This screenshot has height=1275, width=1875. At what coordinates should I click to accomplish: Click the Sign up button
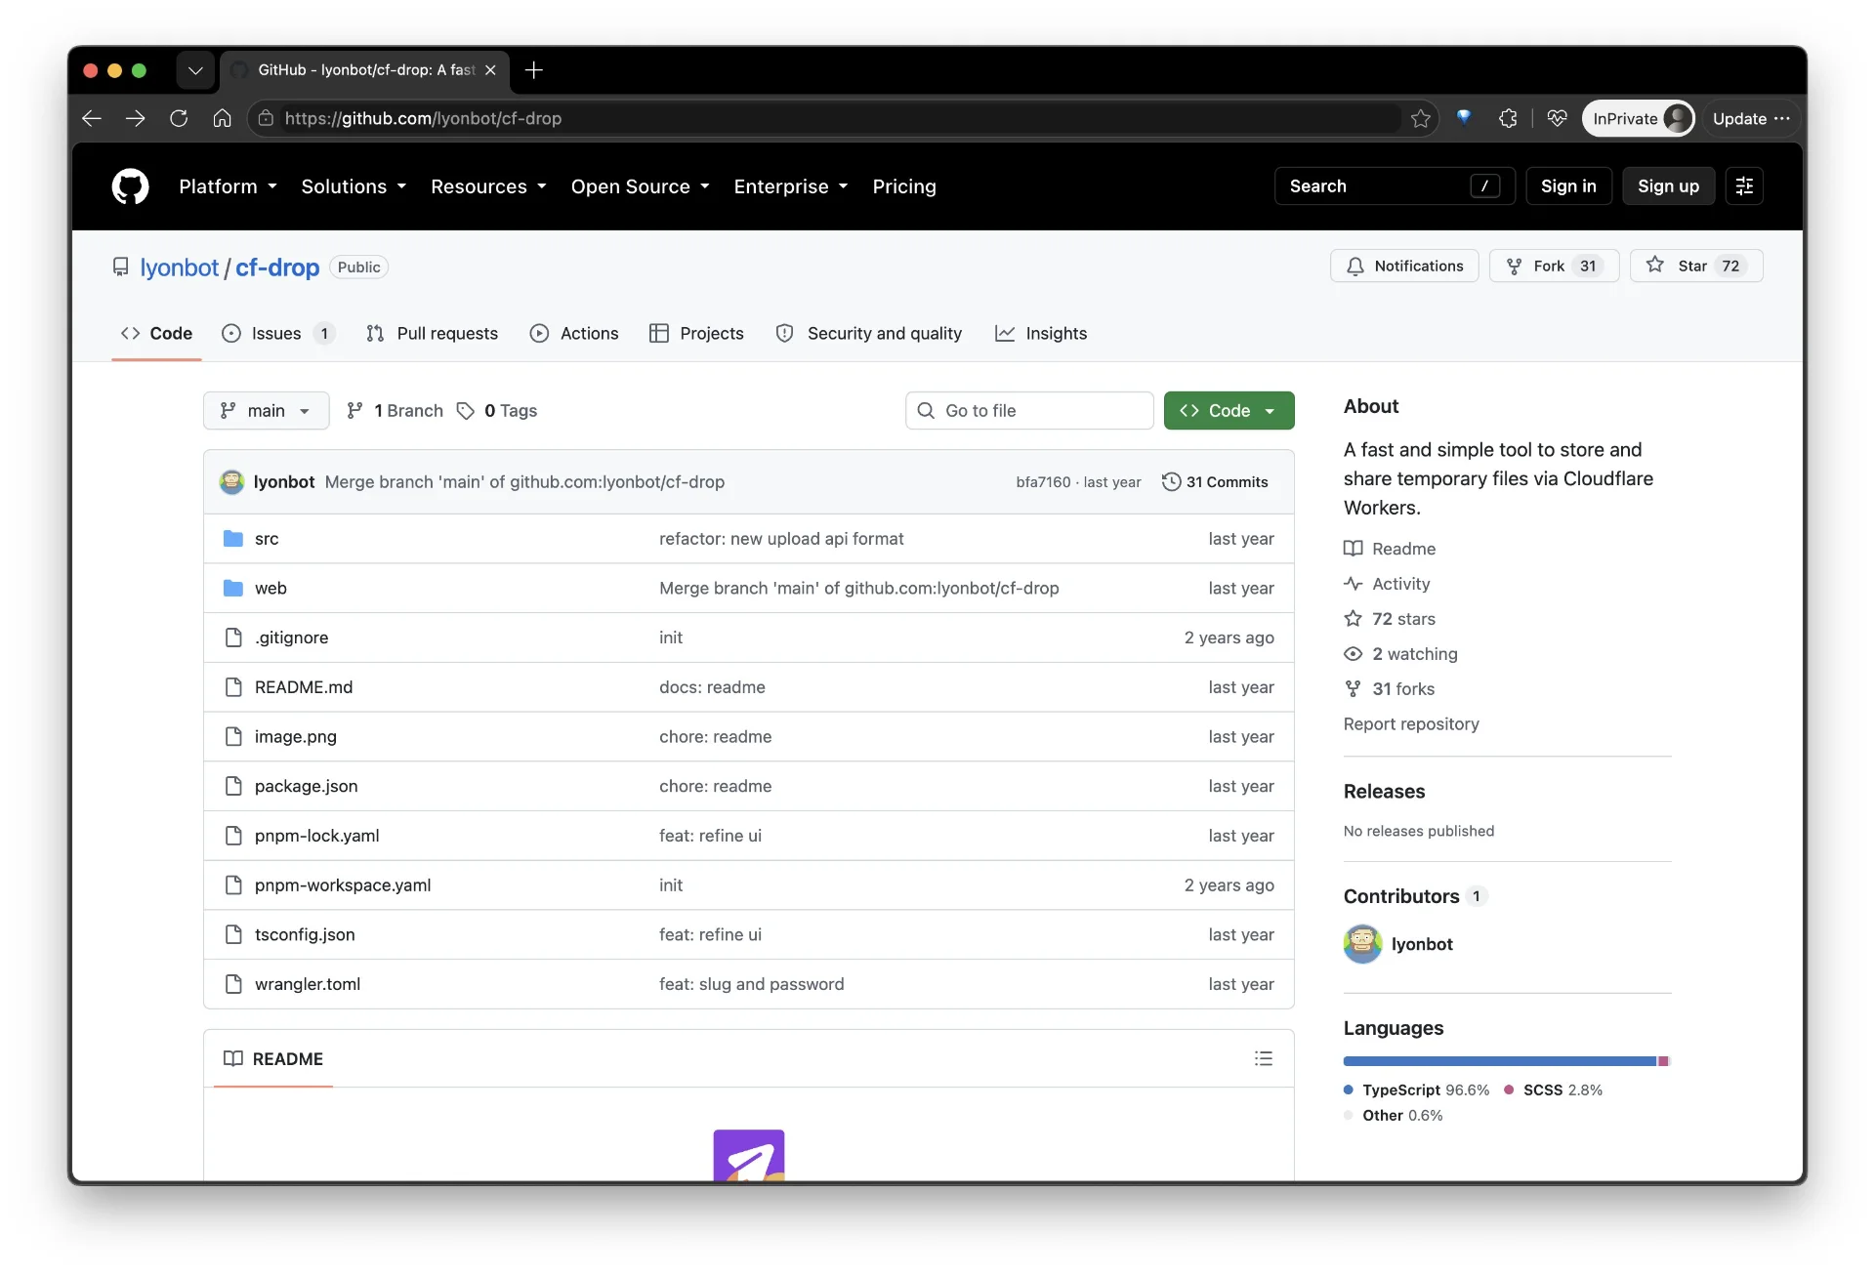[1668, 186]
